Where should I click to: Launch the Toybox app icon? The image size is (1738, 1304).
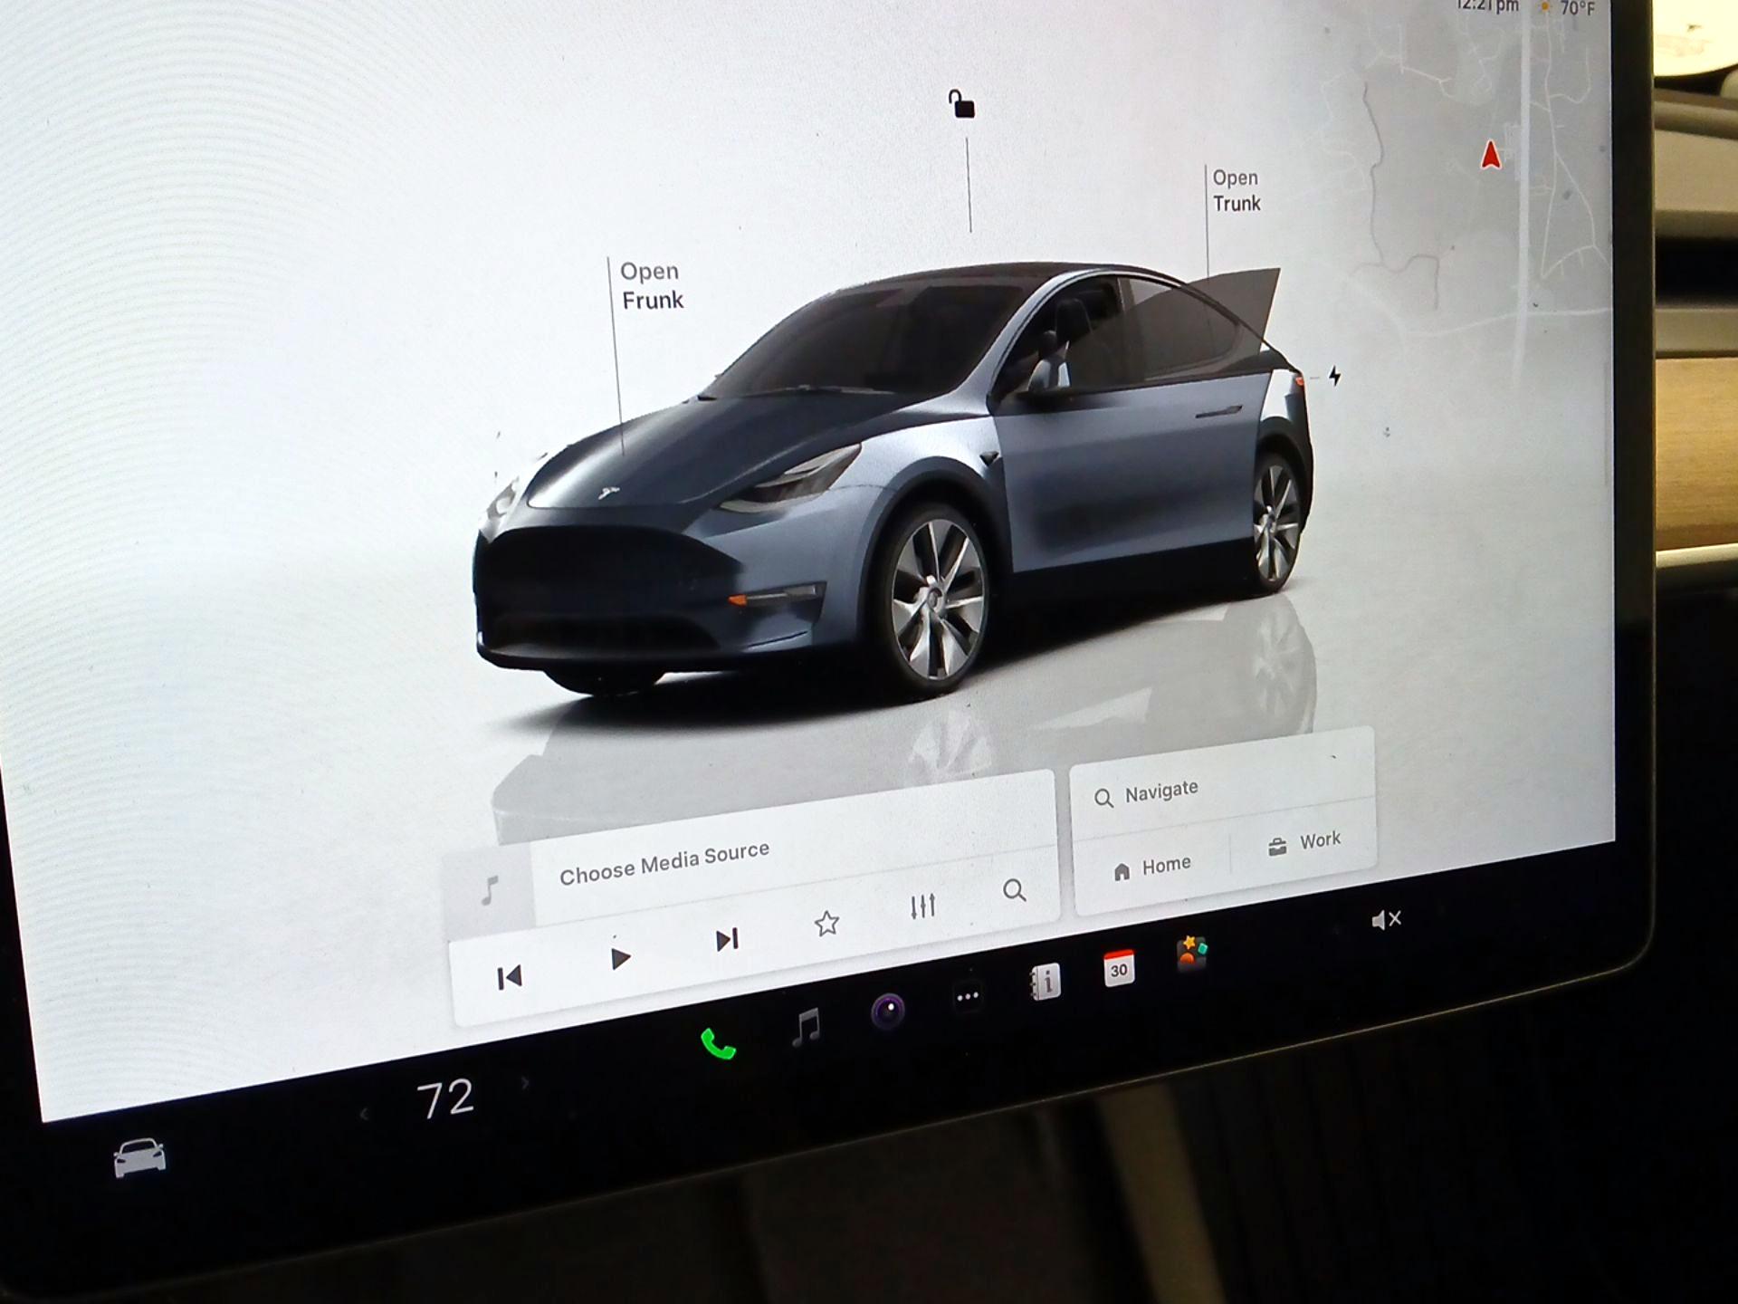[1192, 954]
